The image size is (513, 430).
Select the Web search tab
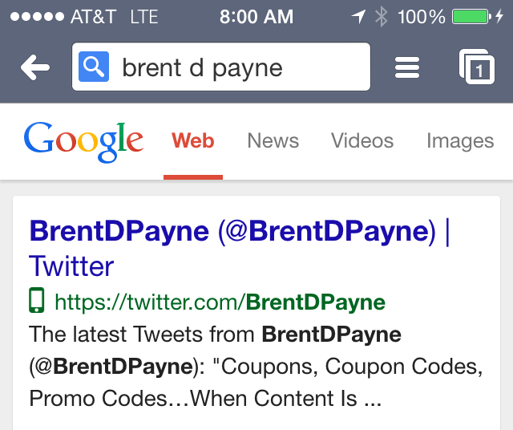(193, 141)
